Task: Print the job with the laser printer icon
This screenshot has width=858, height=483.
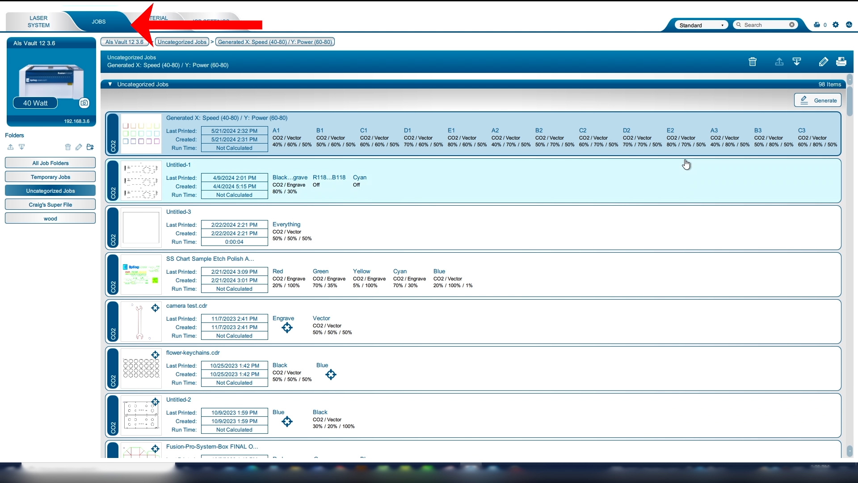Action: coord(841,62)
